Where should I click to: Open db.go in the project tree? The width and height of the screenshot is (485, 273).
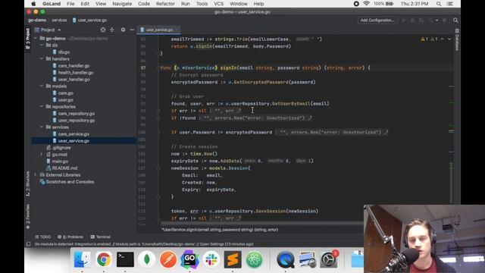pos(64,52)
